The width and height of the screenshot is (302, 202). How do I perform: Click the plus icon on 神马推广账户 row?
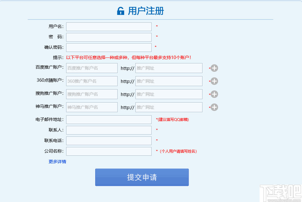214,107
